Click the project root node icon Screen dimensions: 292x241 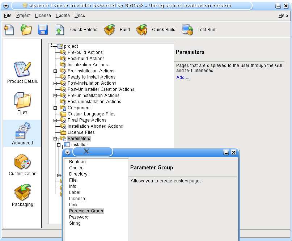click(x=60, y=46)
